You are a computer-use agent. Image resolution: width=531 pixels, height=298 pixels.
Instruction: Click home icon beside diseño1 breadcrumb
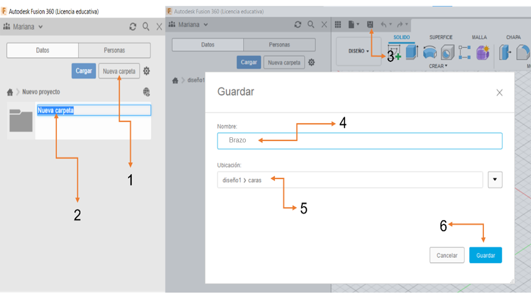click(175, 80)
